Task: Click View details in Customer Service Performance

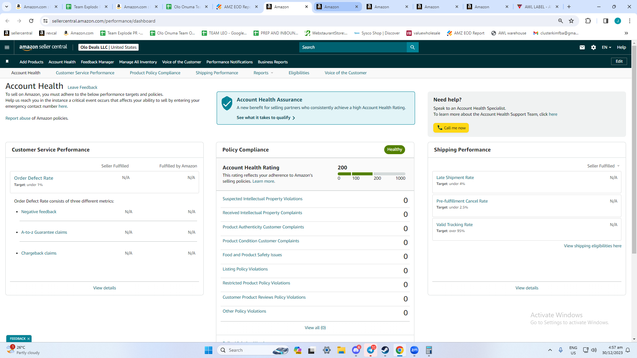Action: click(x=105, y=288)
